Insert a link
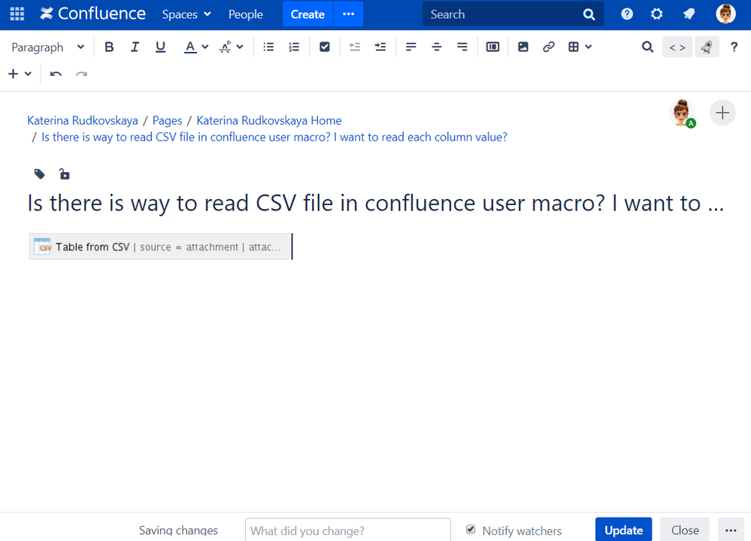The width and height of the screenshot is (751, 541). tap(548, 47)
